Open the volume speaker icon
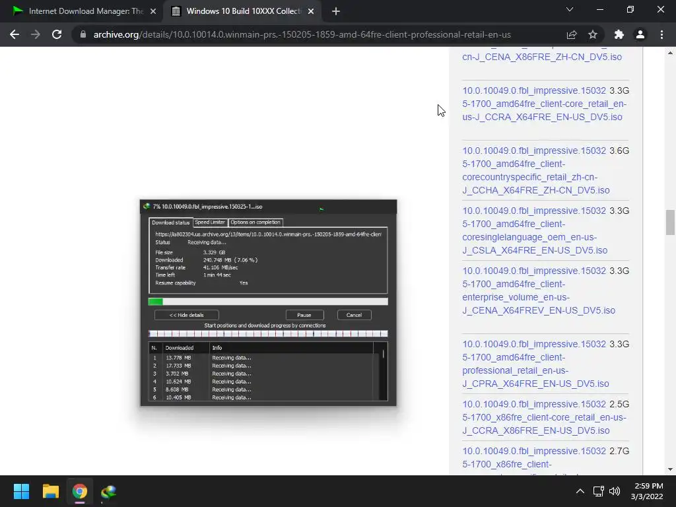The width and height of the screenshot is (676, 507). click(x=615, y=491)
